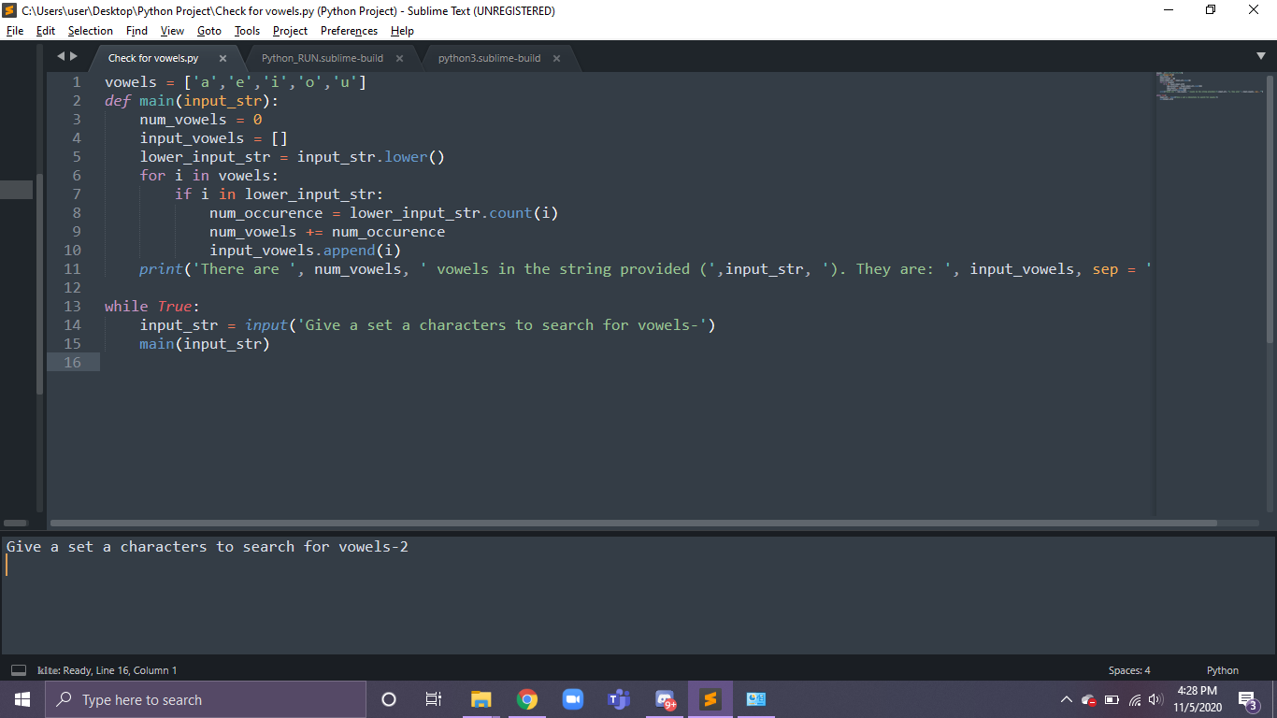Open the Preferences menu
The width and height of the screenshot is (1277, 718).
(x=349, y=31)
